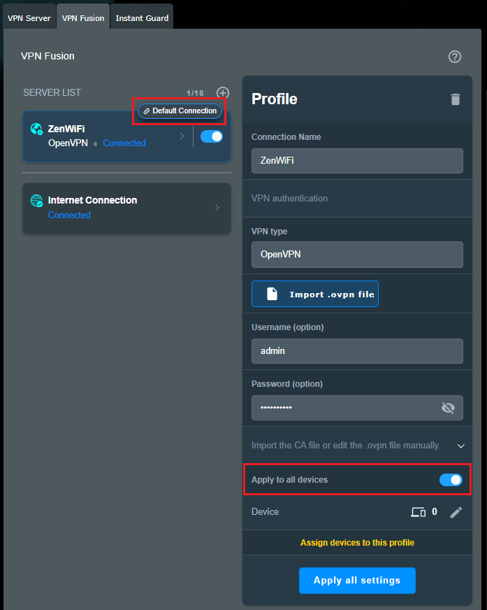Edit assigned devices with the pencil icon
The height and width of the screenshot is (610, 487).
point(456,512)
